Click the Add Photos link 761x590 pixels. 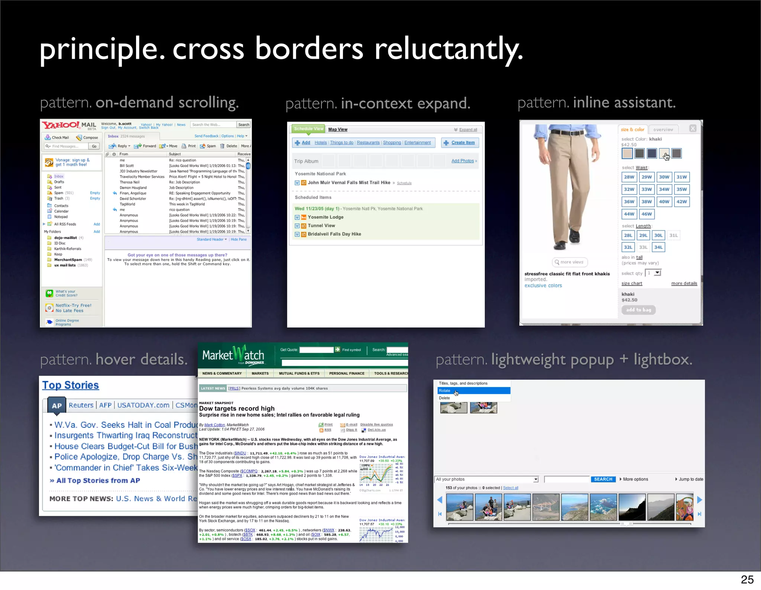(463, 161)
